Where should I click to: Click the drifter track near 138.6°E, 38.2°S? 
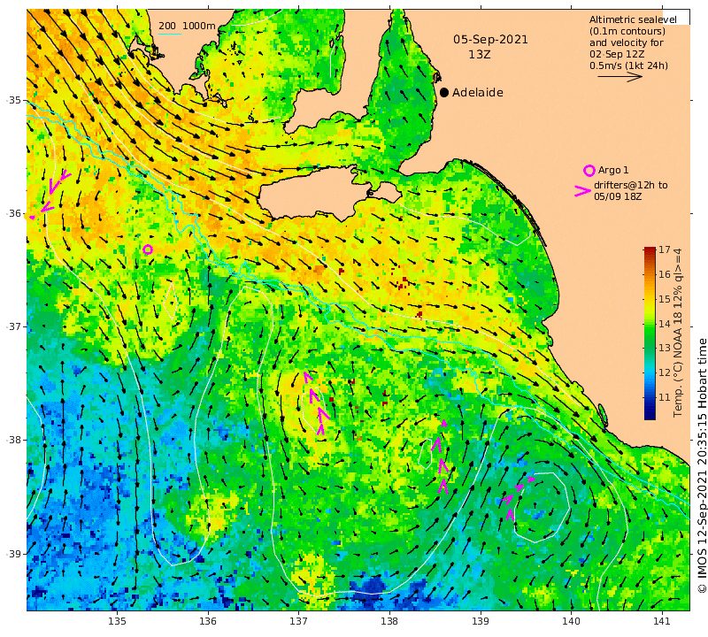pos(442,457)
